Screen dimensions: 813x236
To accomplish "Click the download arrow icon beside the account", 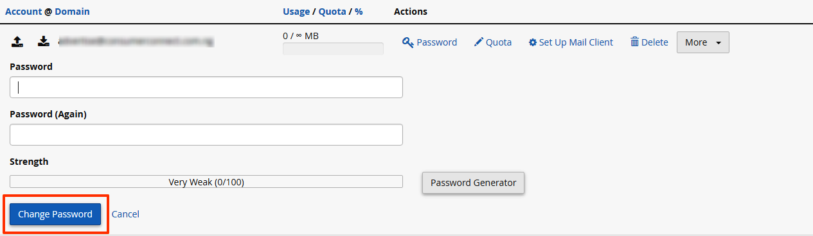I will [x=43, y=42].
